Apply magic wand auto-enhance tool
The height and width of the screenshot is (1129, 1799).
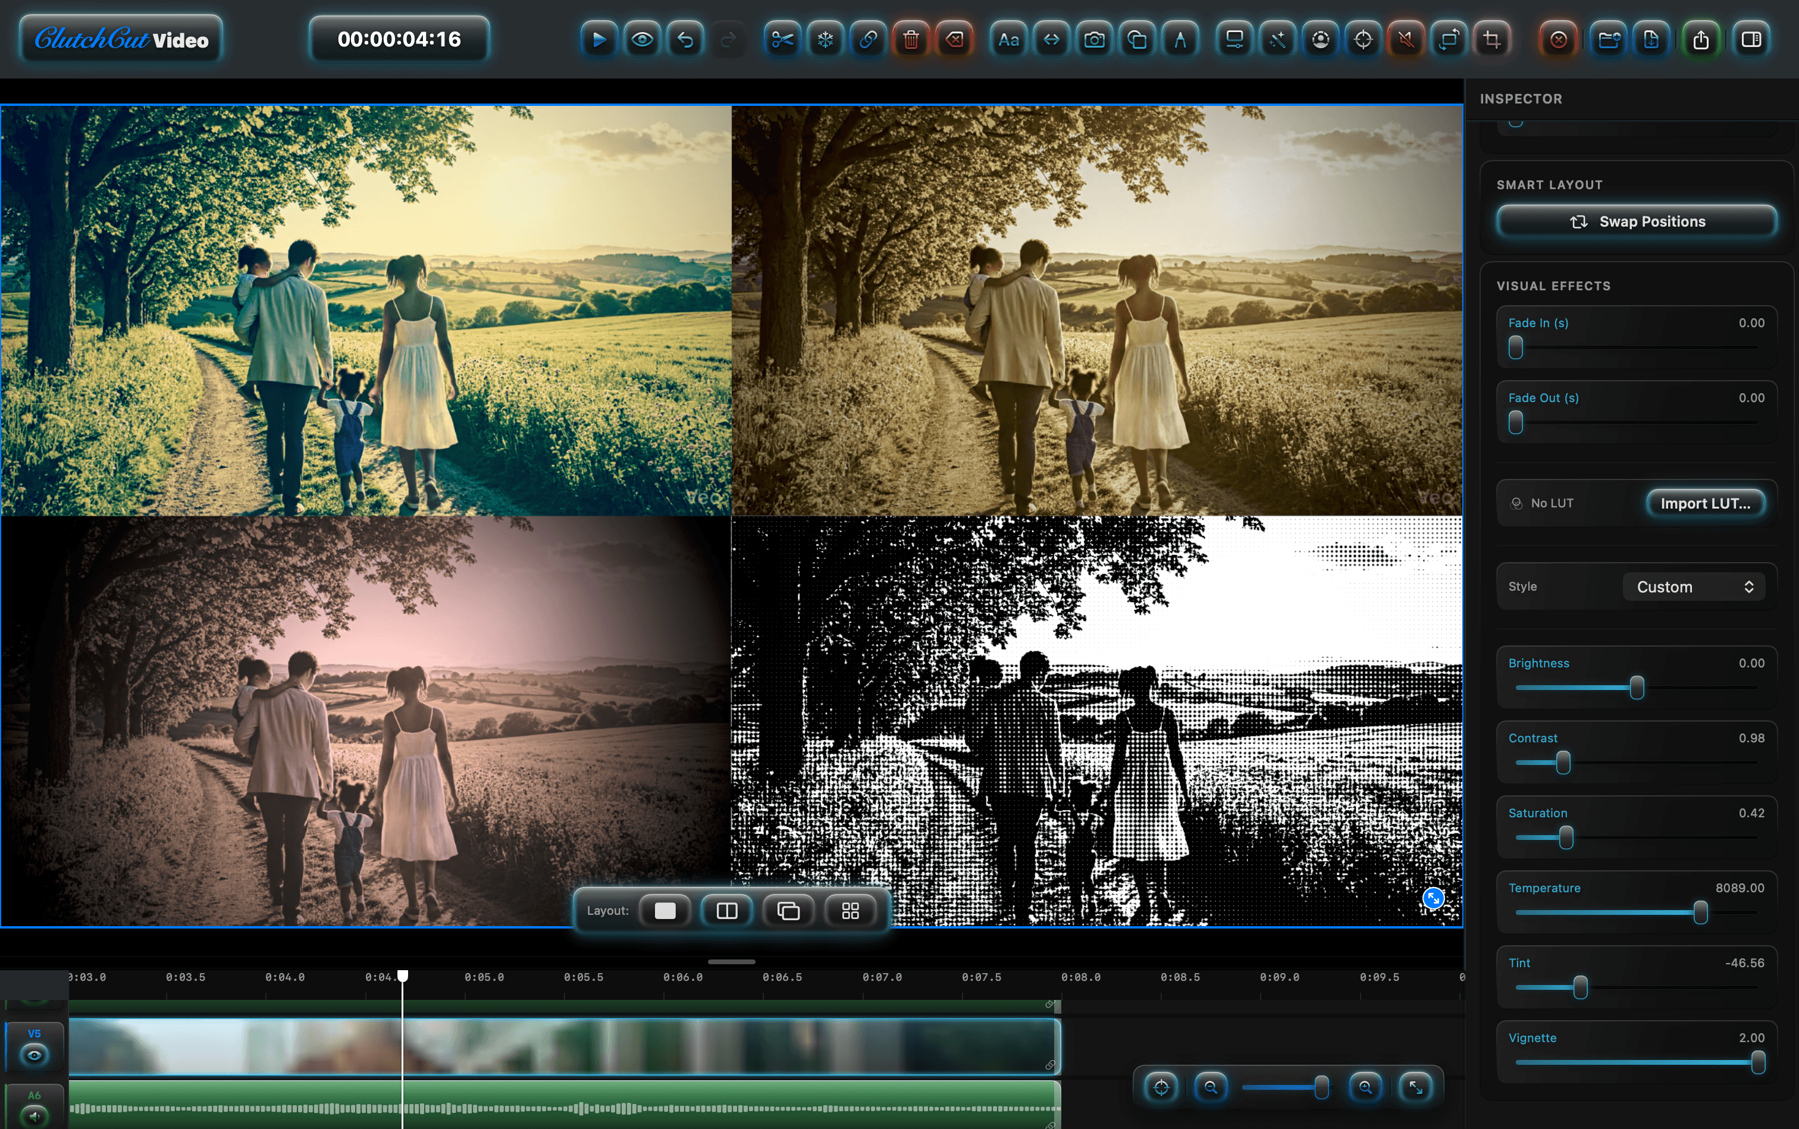(1278, 40)
